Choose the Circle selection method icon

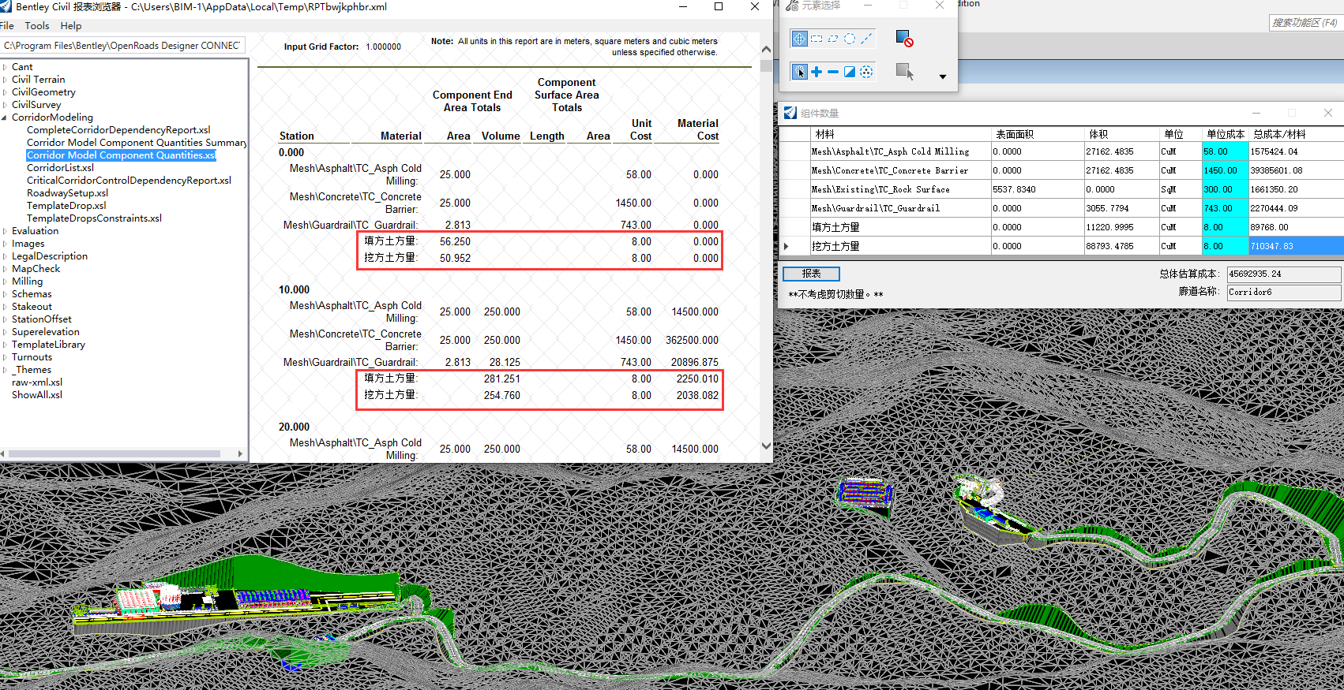(850, 39)
